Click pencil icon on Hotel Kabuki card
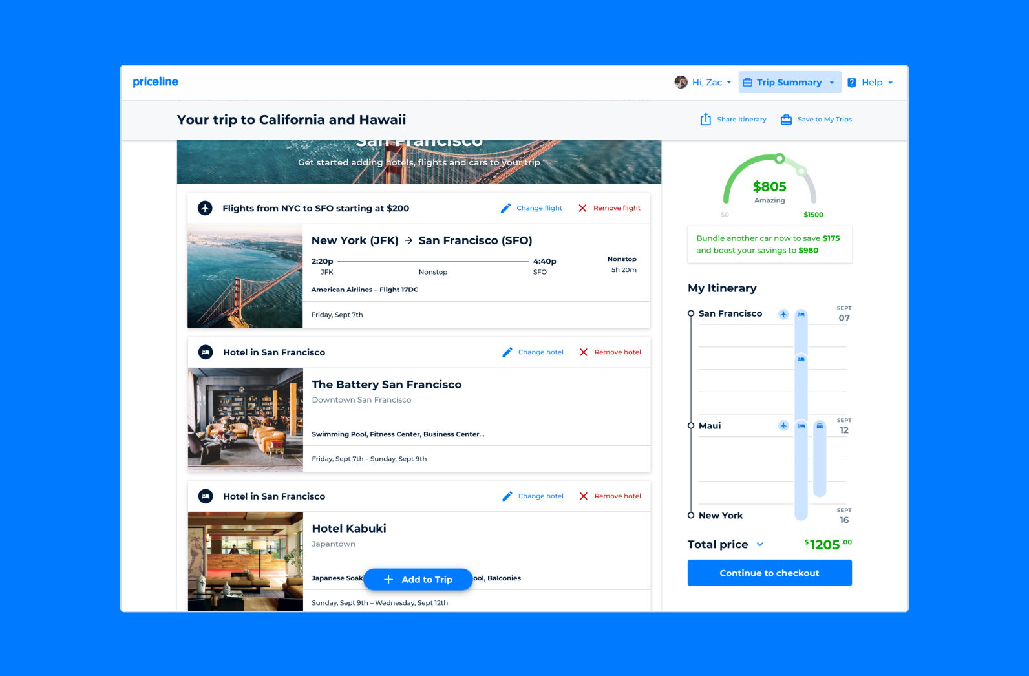The width and height of the screenshot is (1029, 676). pyautogui.click(x=507, y=496)
